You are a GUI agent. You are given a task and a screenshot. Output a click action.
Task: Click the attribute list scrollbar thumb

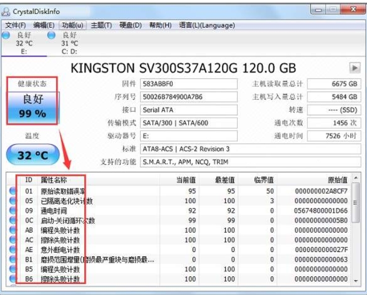[356, 202]
